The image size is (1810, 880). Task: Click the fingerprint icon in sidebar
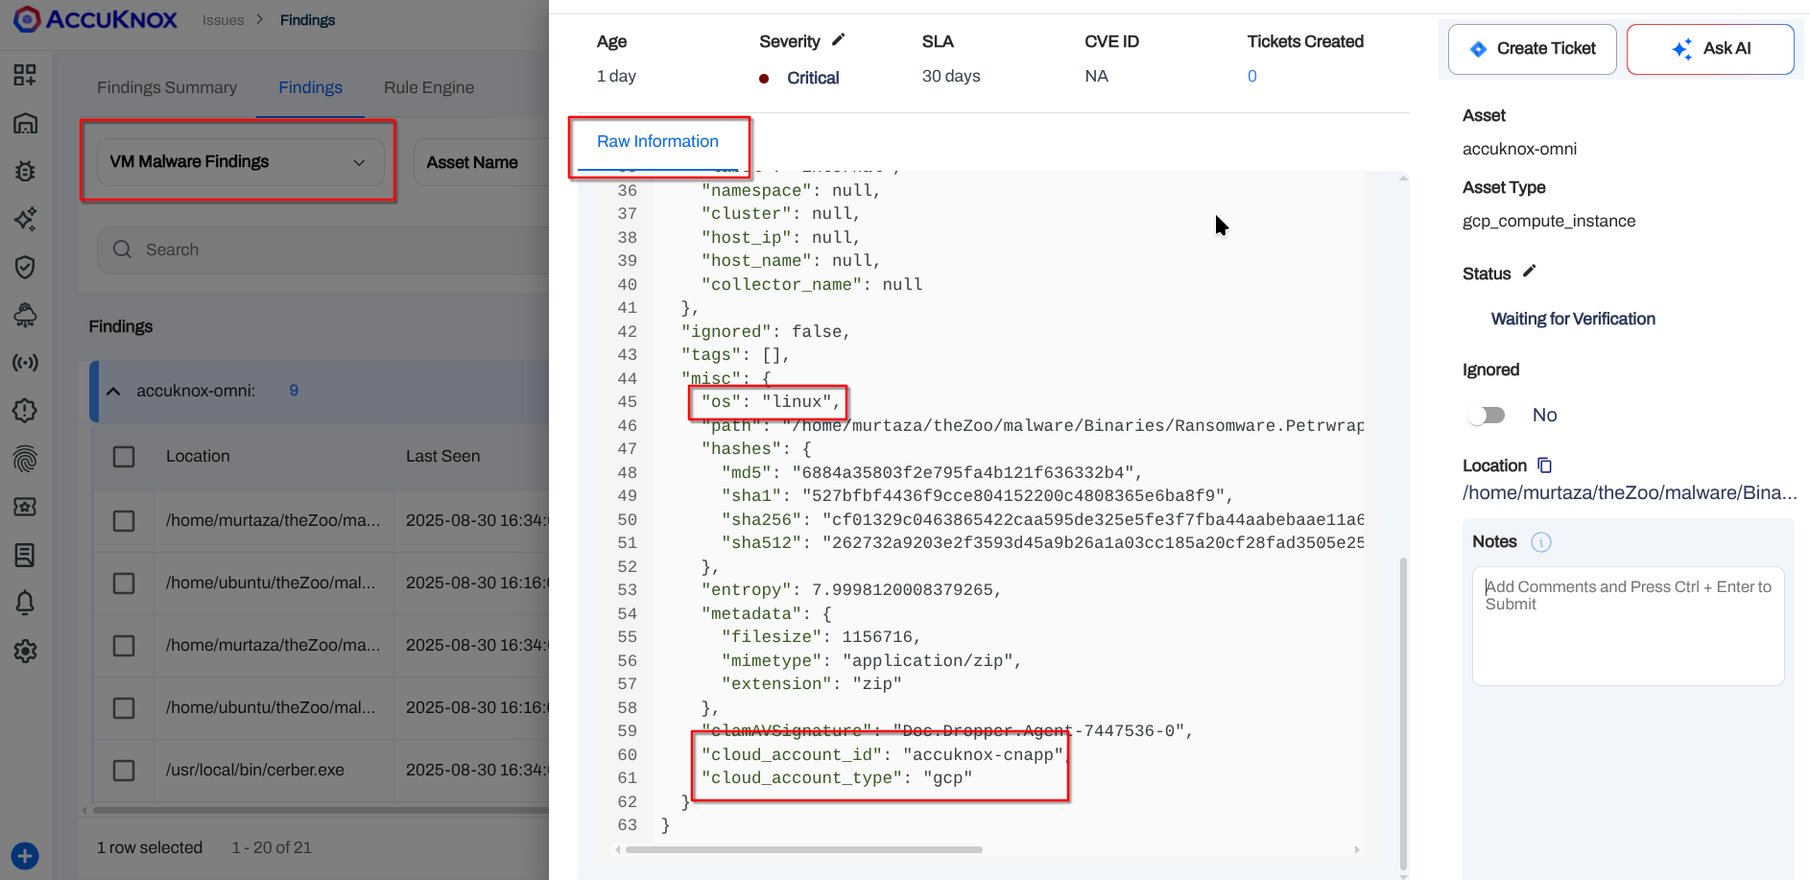(25, 459)
